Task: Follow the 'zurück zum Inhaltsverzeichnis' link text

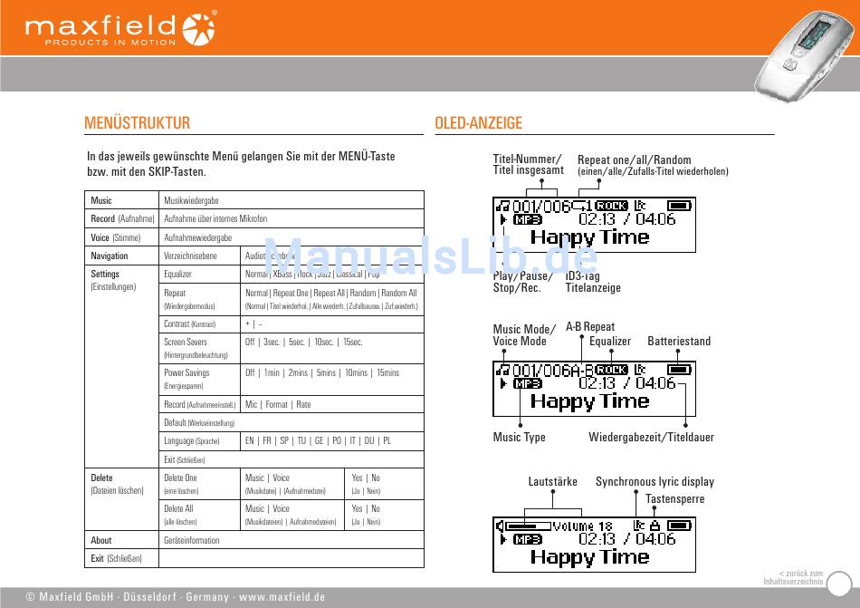Action: coord(793,577)
